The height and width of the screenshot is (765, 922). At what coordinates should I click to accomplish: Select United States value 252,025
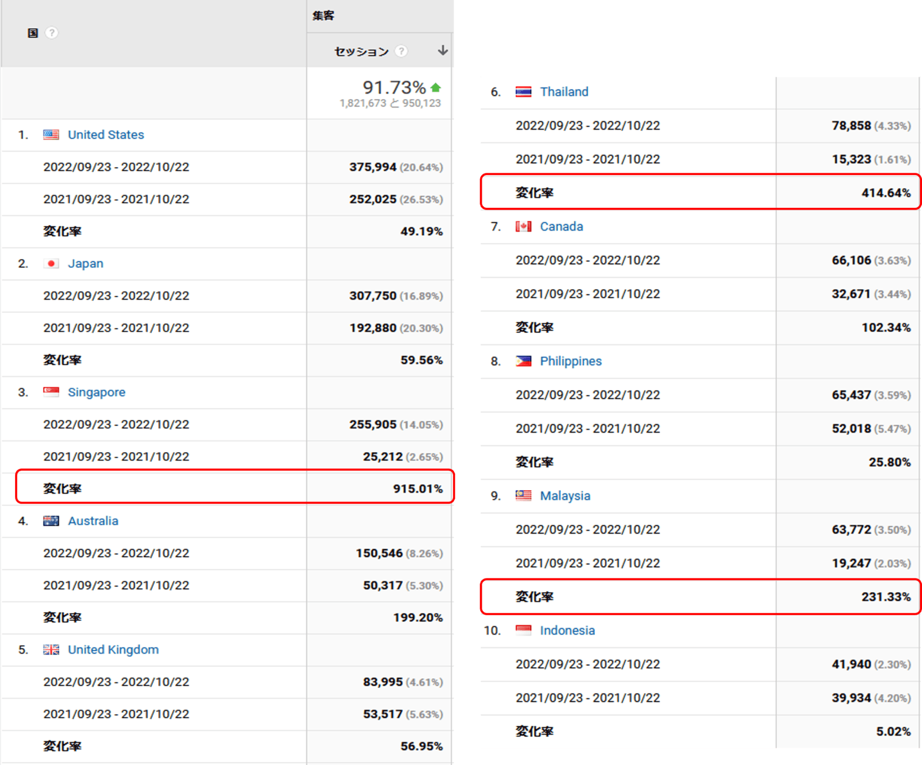(373, 199)
